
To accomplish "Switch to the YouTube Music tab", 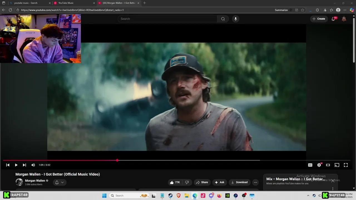I will click(x=74, y=3).
